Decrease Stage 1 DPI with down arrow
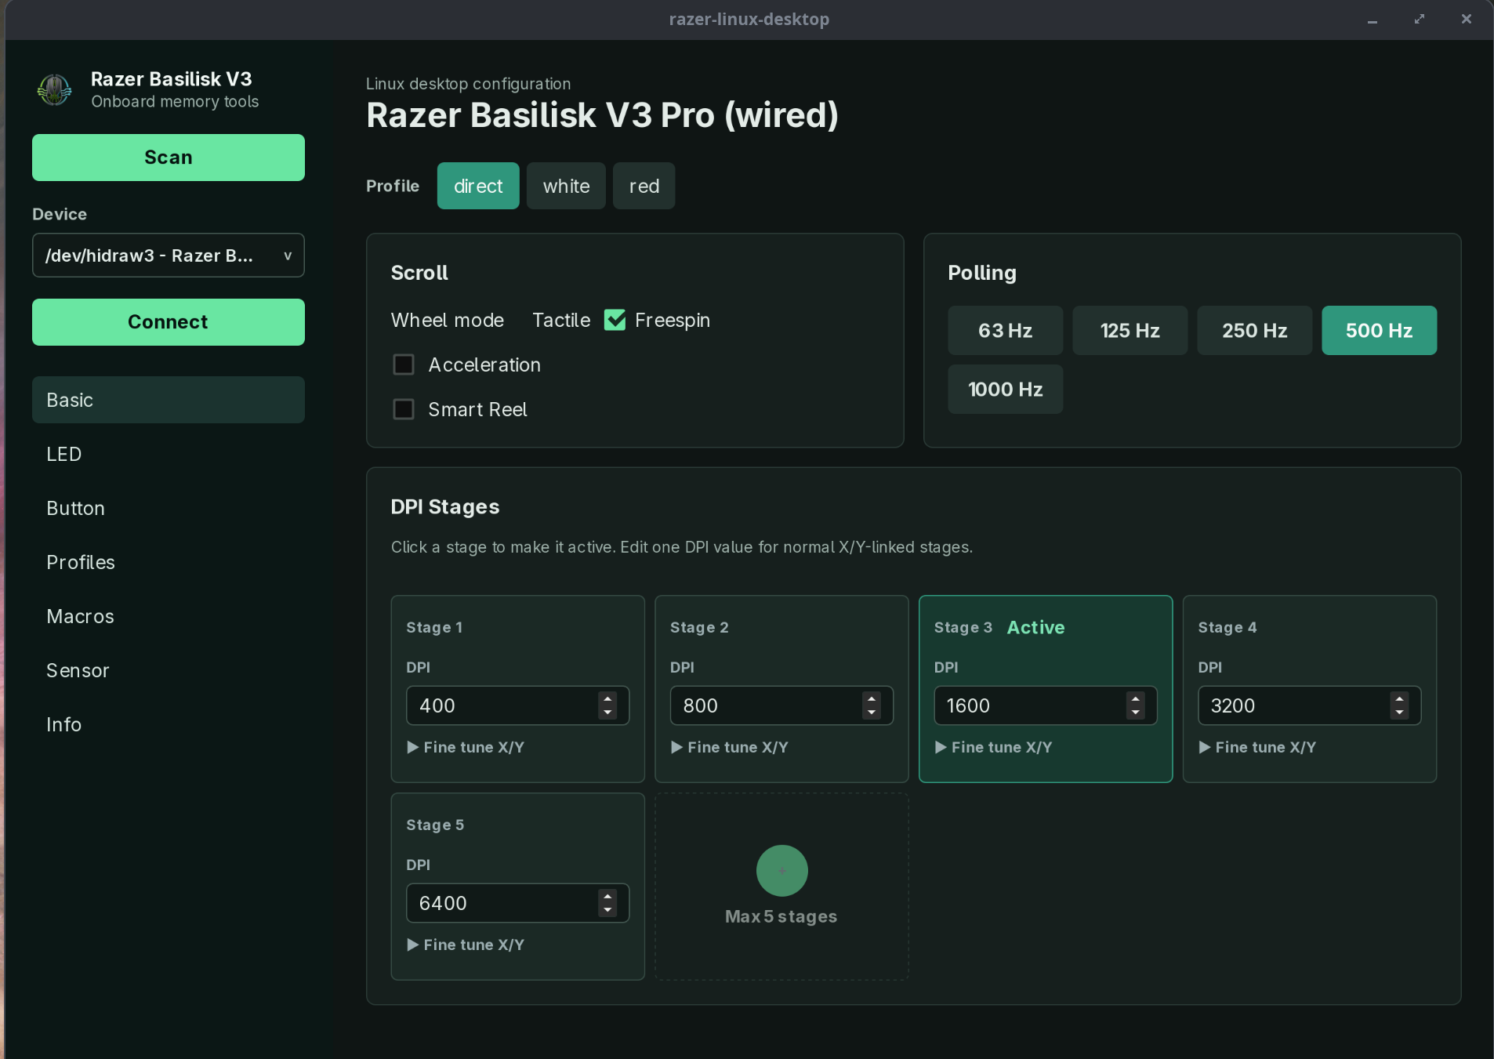 607,713
